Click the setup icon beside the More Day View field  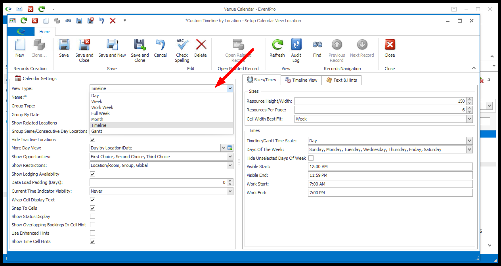[x=230, y=148]
